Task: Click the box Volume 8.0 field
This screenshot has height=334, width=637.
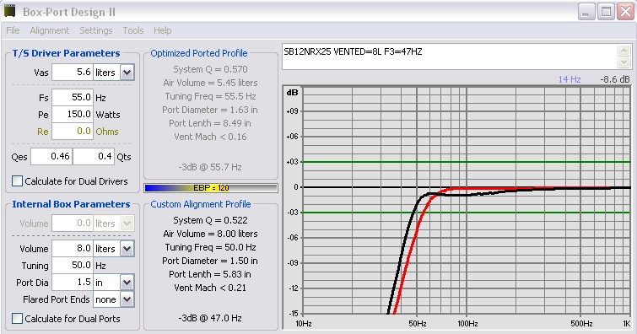Action: pyautogui.click(x=73, y=249)
